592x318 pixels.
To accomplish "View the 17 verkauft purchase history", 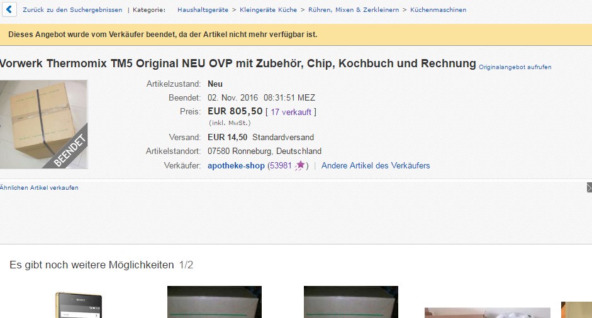I will pyautogui.click(x=291, y=112).
